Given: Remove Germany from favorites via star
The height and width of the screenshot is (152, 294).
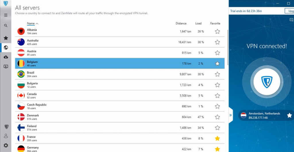Looking at the screenshot, I should (x=217, y=149).
